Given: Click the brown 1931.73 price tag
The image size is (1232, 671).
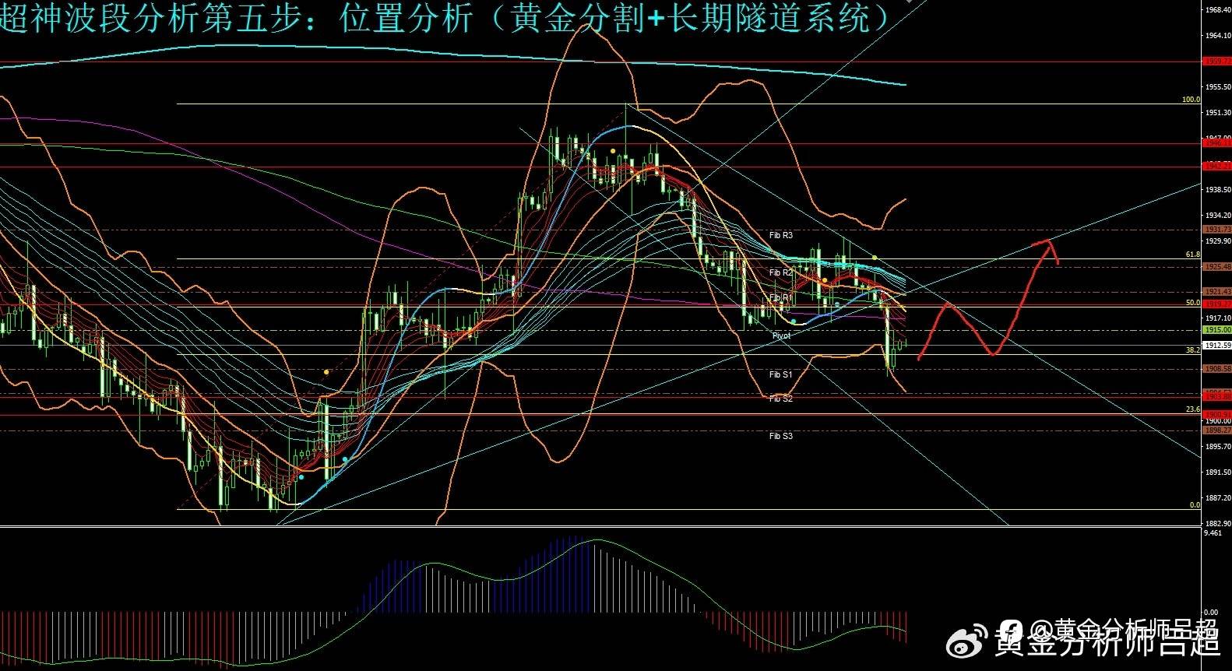Looking at the screenshot, I should [1217, 230].
